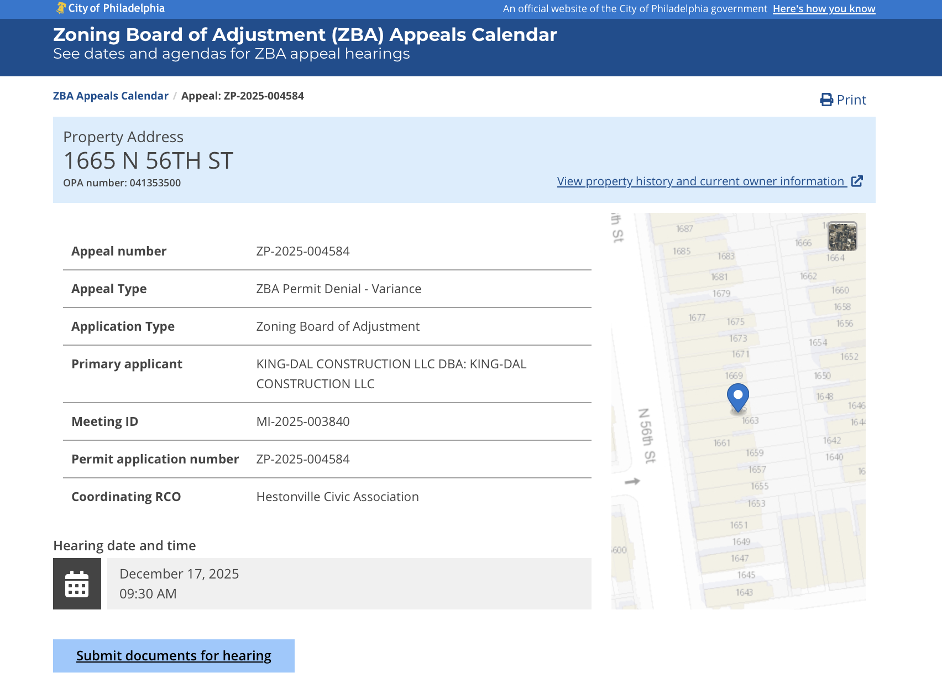View property history and current owner information
The height and width of the screenshot is (688, 942).
tap(698, 181)
